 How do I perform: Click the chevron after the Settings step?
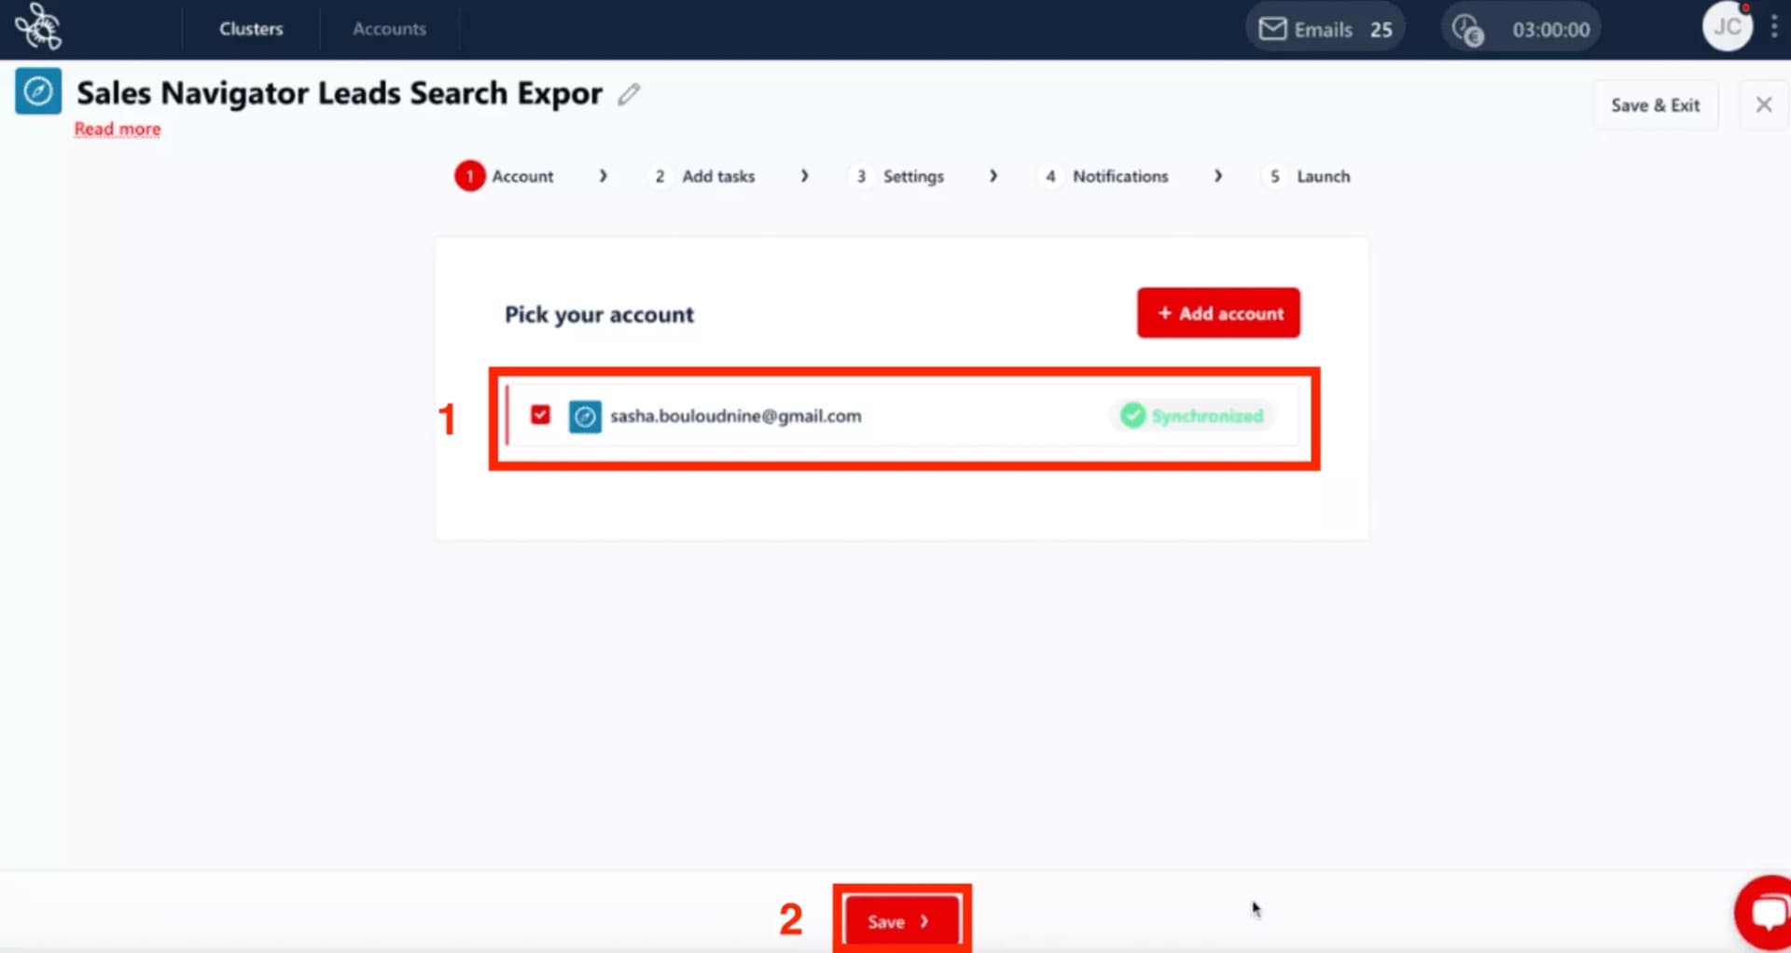click(994, 175)
